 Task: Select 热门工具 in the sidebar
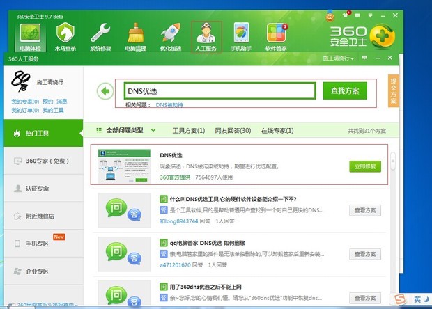tap(43, 133)
